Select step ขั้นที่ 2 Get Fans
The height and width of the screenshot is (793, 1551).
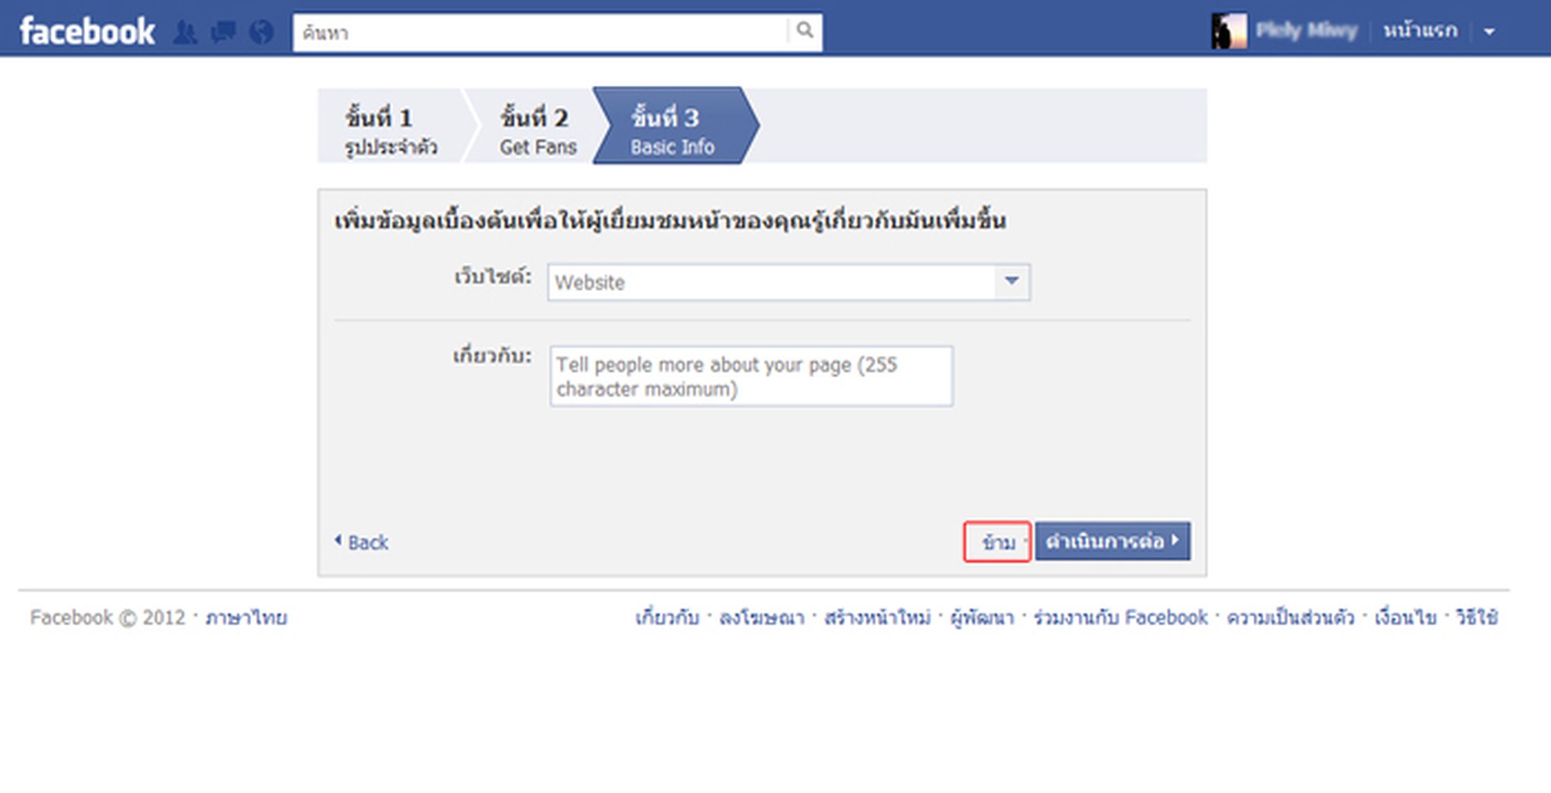pos(537,125)
